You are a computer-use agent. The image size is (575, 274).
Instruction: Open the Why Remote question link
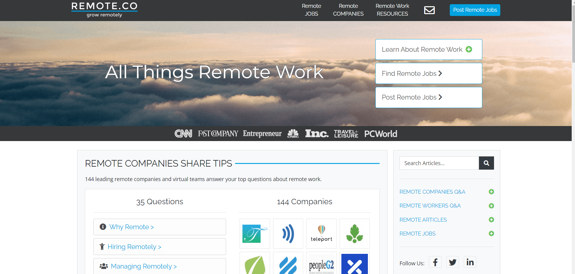tap(131, 227)
